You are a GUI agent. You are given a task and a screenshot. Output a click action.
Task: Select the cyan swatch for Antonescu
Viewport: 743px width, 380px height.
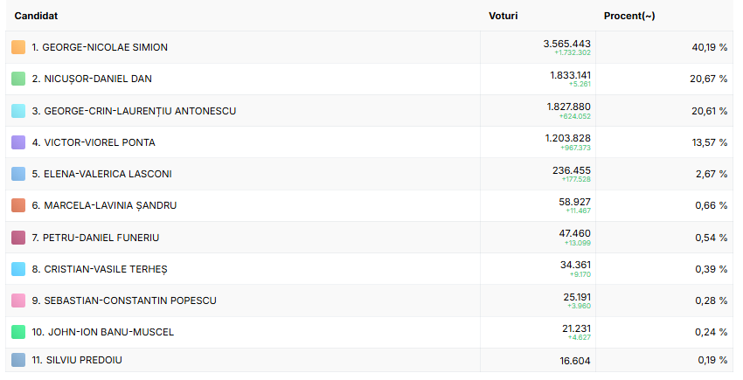coord(18,111)
